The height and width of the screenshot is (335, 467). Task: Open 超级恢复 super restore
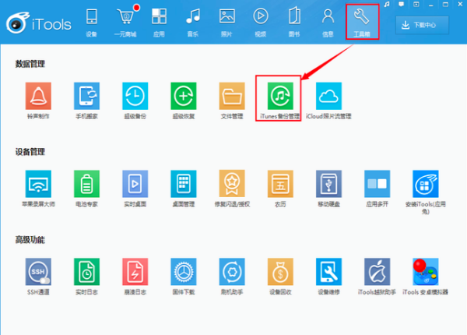click(184, 96)
